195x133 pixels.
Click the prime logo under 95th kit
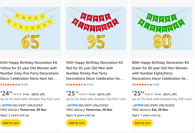click(x=72, y=105)
